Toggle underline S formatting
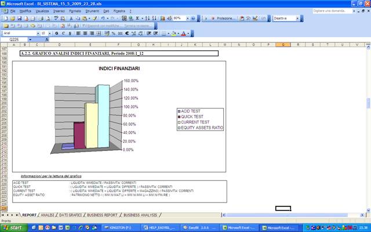Image resolution: width=371 pixels, height=232 pixels. (x=70, y=34)
